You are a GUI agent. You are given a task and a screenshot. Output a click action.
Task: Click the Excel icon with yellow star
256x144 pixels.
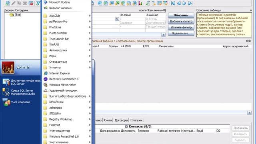(117, 3)
